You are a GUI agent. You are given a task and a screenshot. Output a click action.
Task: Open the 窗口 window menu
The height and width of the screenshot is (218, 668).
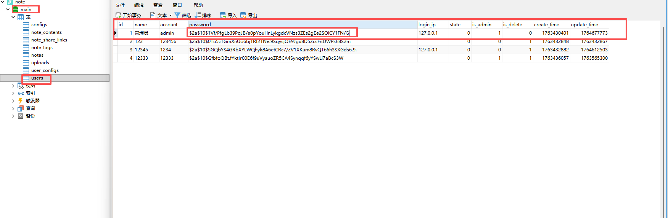point(177,5)
